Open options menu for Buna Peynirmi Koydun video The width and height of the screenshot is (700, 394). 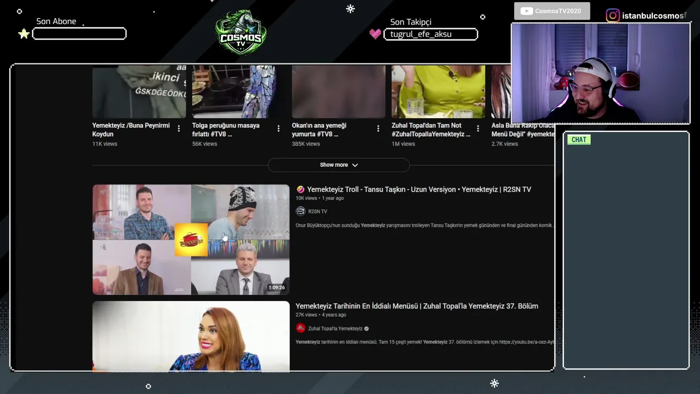[179, 129]
